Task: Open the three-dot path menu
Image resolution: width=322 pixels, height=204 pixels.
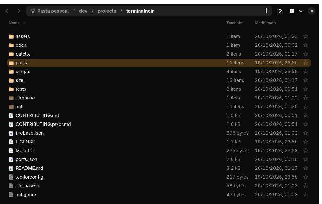Action: [266, 11]
